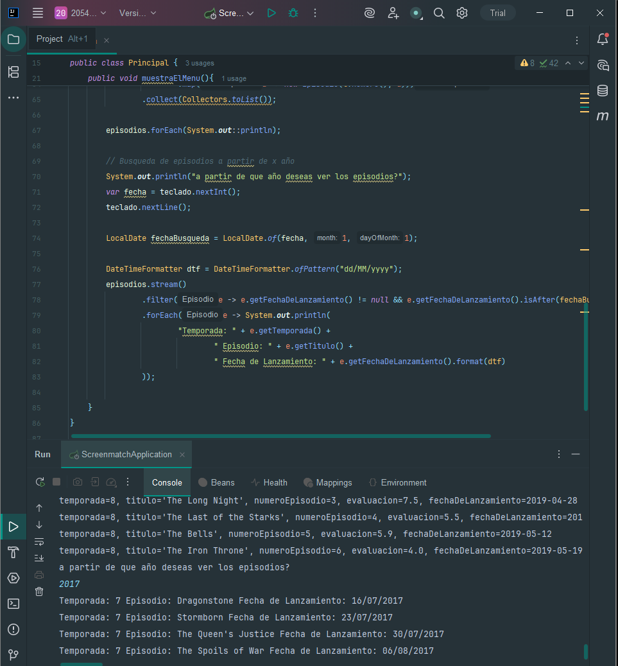
Task: Clear console with trash icon
Action: pos(39,592)
